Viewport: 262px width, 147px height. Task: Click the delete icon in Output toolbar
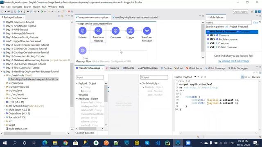[205, 77]
